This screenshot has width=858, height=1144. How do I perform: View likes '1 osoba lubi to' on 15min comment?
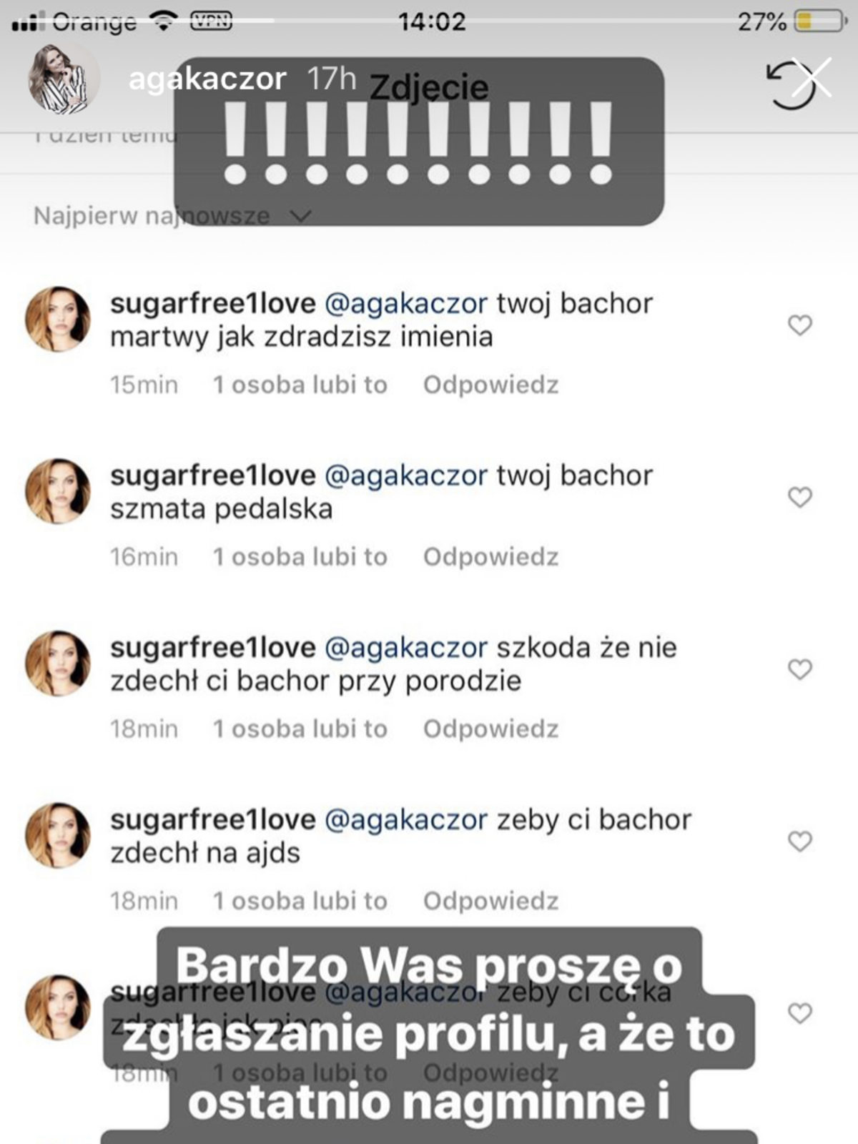[x=300, y=385]
